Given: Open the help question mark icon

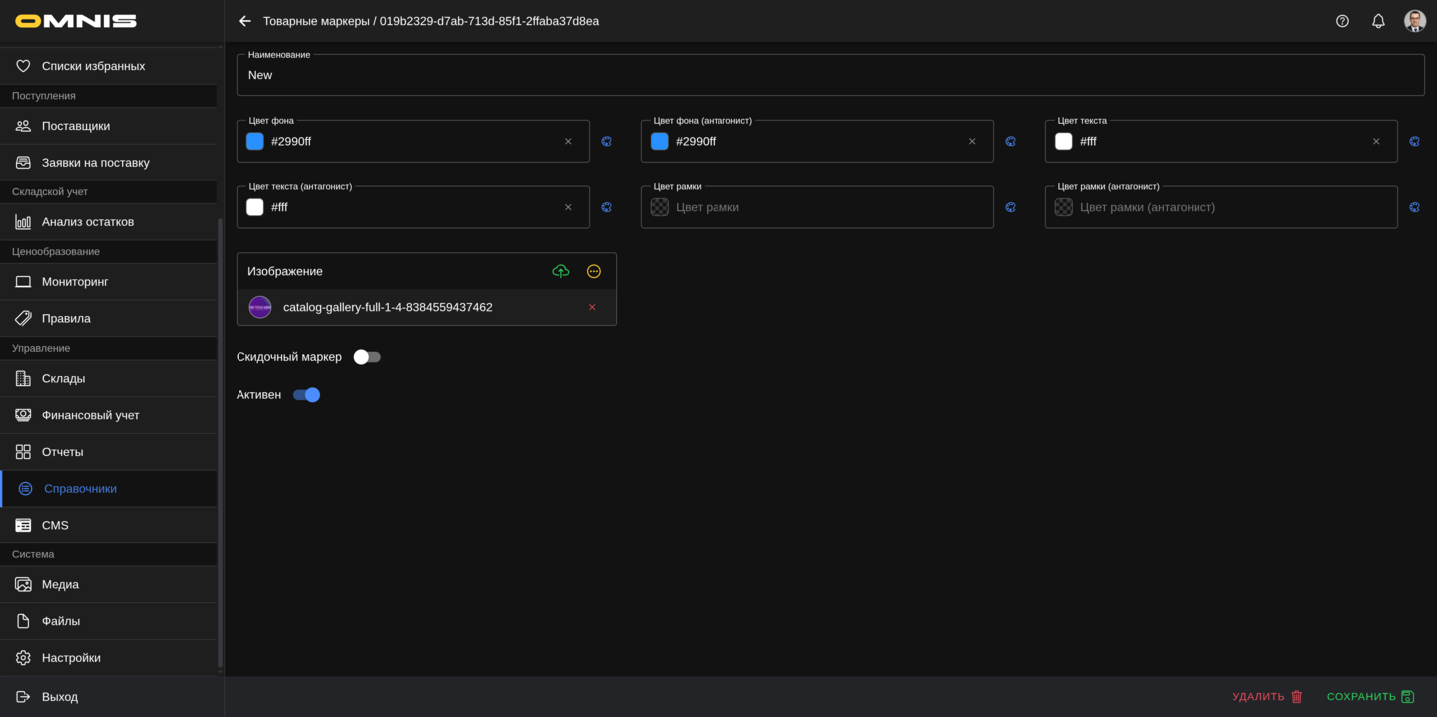Looking at the screenshot, I should click(1342, 21).
